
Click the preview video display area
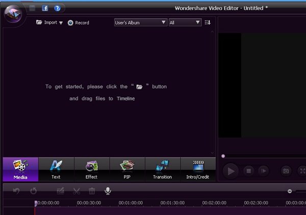(262, 85)
